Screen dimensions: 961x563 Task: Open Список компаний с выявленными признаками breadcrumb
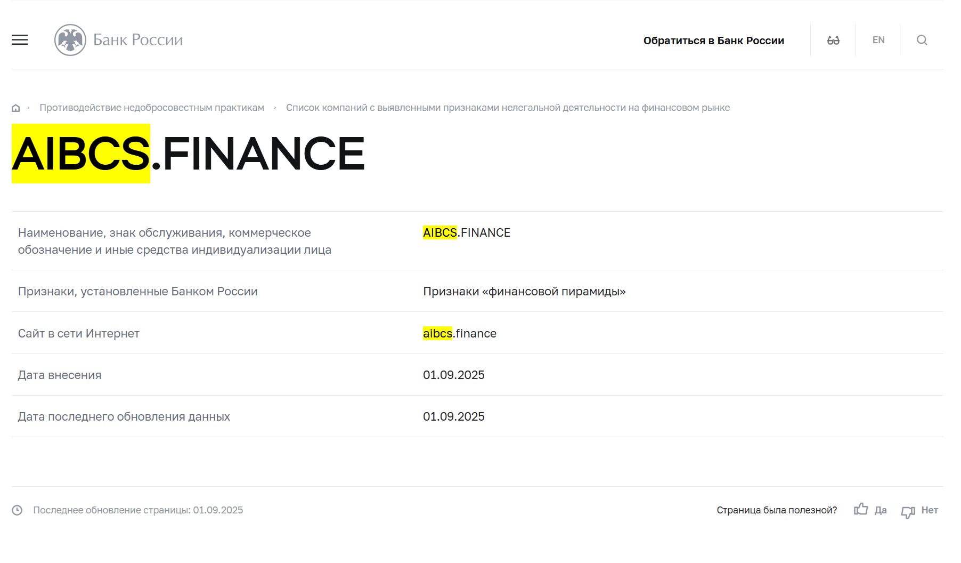508,108
